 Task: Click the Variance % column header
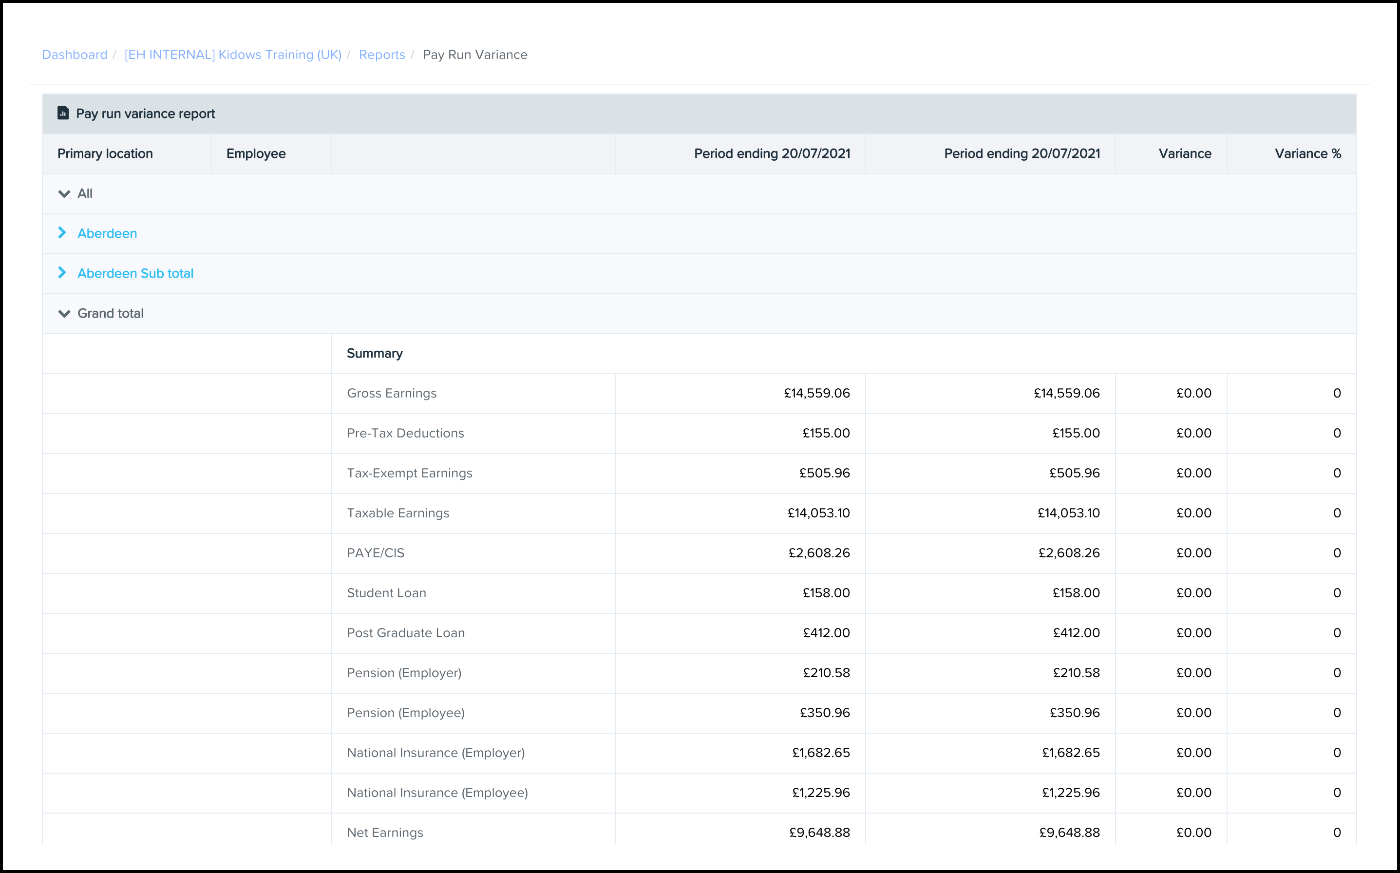click(1307, 153)
